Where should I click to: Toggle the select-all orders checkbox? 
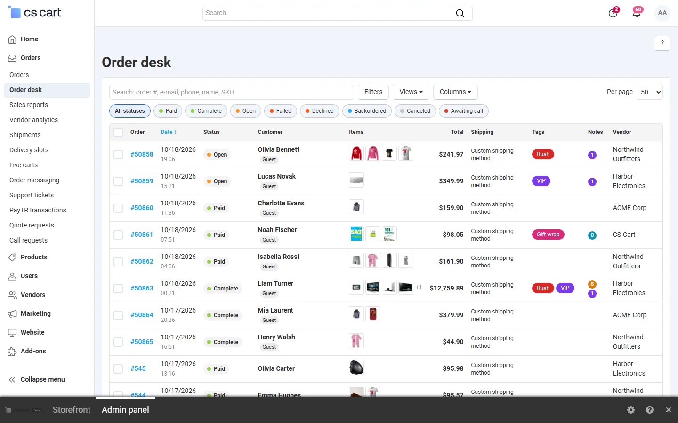click(118, 133)
